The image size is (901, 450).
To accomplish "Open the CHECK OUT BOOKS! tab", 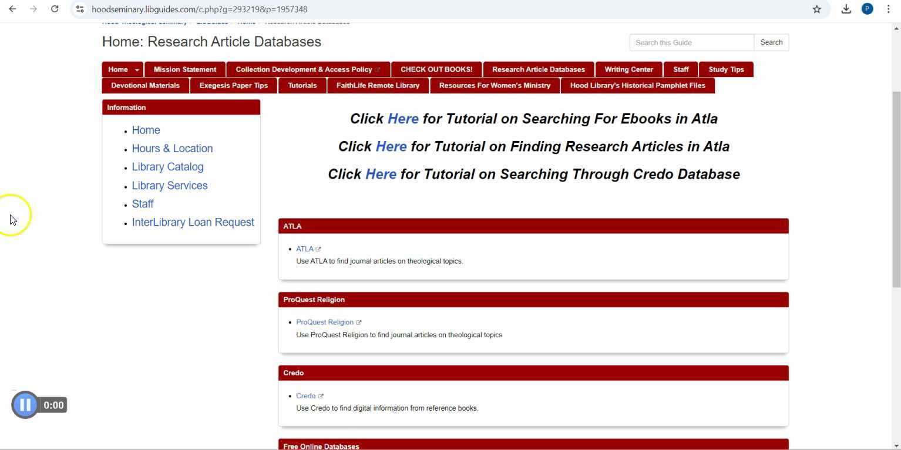I will tap(436, 69).
